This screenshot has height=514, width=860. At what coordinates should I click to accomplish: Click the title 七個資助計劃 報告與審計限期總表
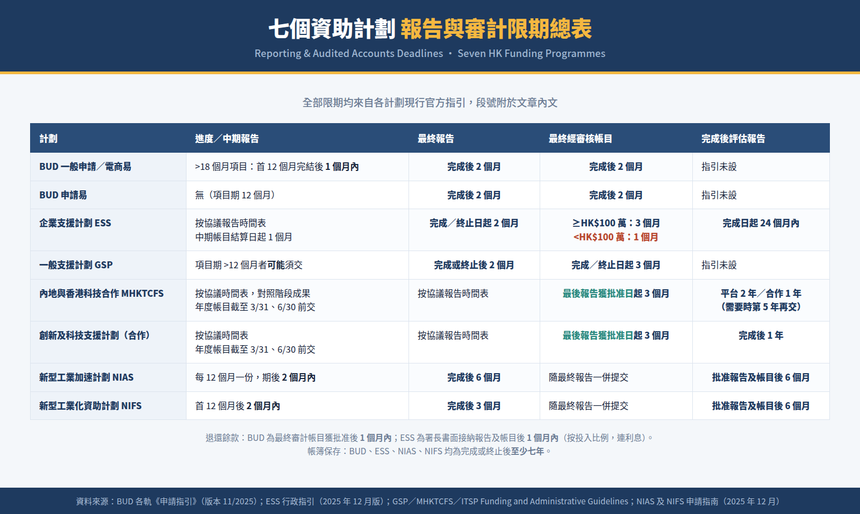point(430,28)
